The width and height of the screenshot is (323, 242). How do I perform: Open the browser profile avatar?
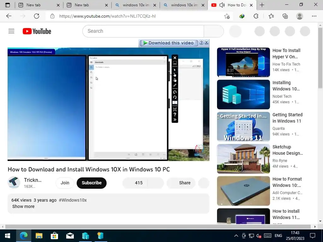pos(300,16)
